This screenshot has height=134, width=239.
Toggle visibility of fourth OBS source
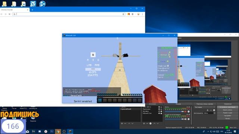click(159, 113)
